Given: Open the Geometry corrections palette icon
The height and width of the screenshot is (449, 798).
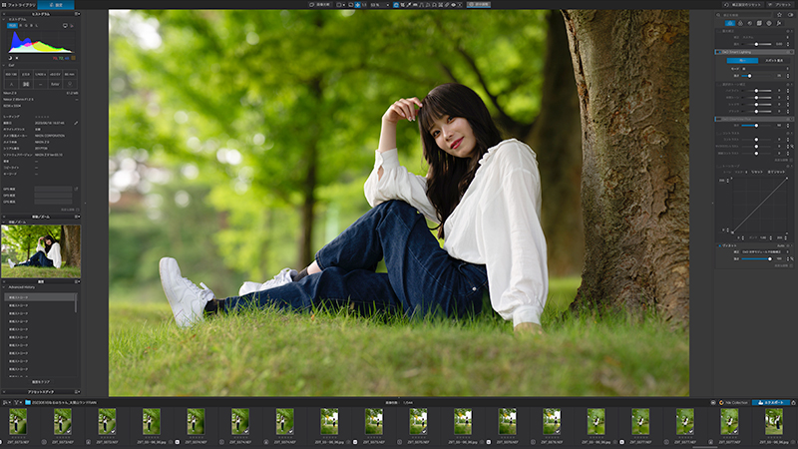Looking at the screenshot, I should tap(759, 23).
